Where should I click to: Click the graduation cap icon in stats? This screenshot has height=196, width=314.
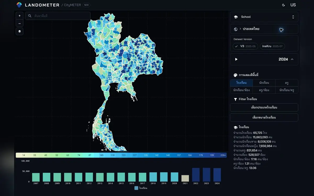tap(235, 127)
